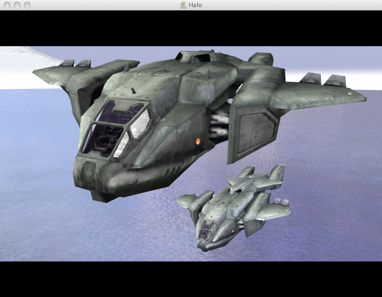Zoom the Halo window

[27, 5]
